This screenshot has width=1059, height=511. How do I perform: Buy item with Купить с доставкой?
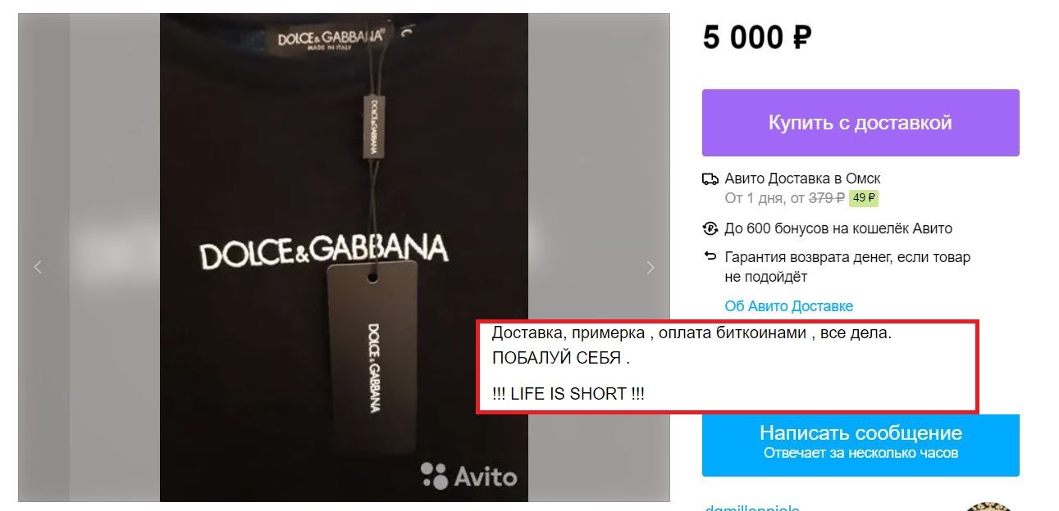(860, 123)
